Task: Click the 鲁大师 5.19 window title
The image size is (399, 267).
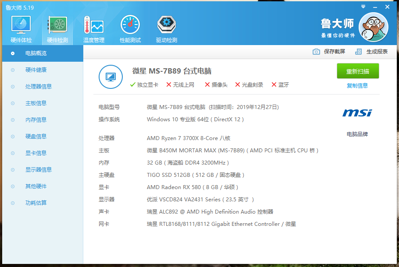Action: (20, 7)
